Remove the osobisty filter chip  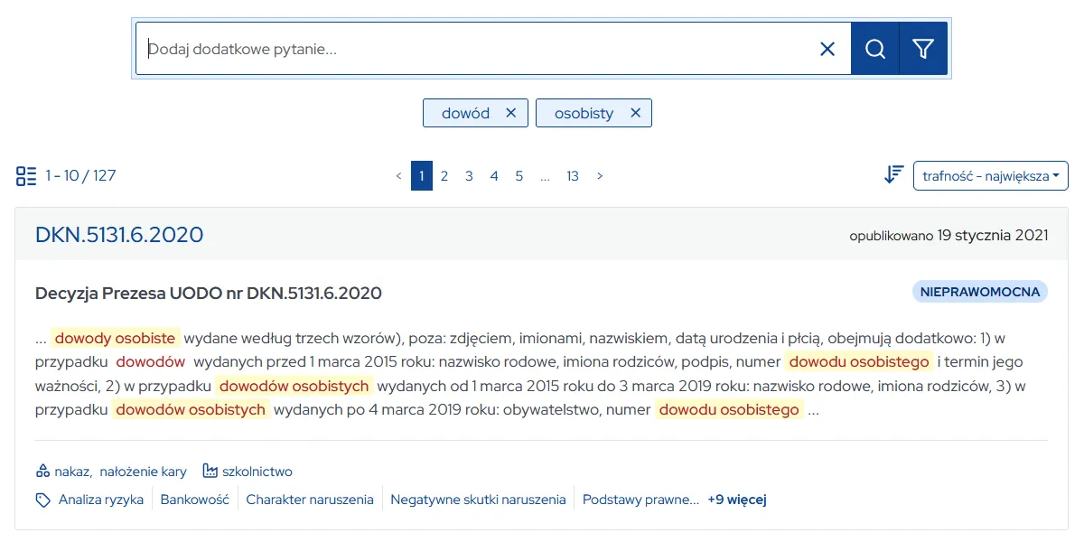coord(635,112)
